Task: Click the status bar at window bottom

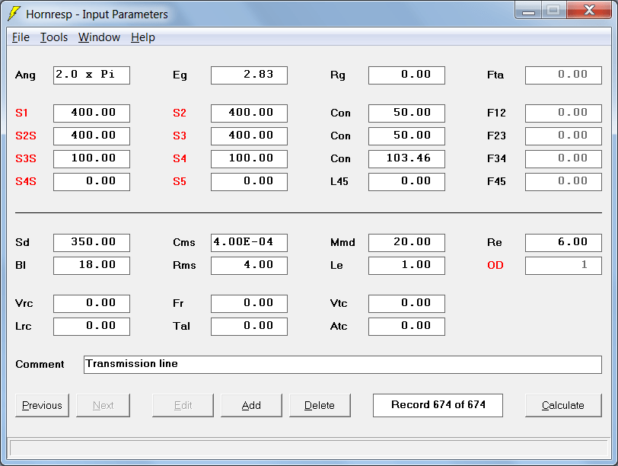Action: coord(309,448)
